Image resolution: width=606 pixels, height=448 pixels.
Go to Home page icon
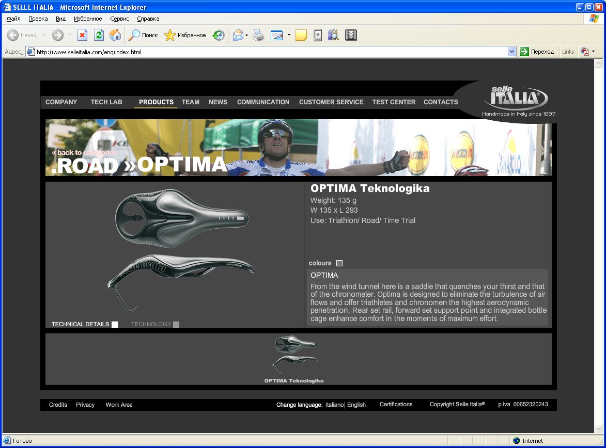[x=115, y=35]
